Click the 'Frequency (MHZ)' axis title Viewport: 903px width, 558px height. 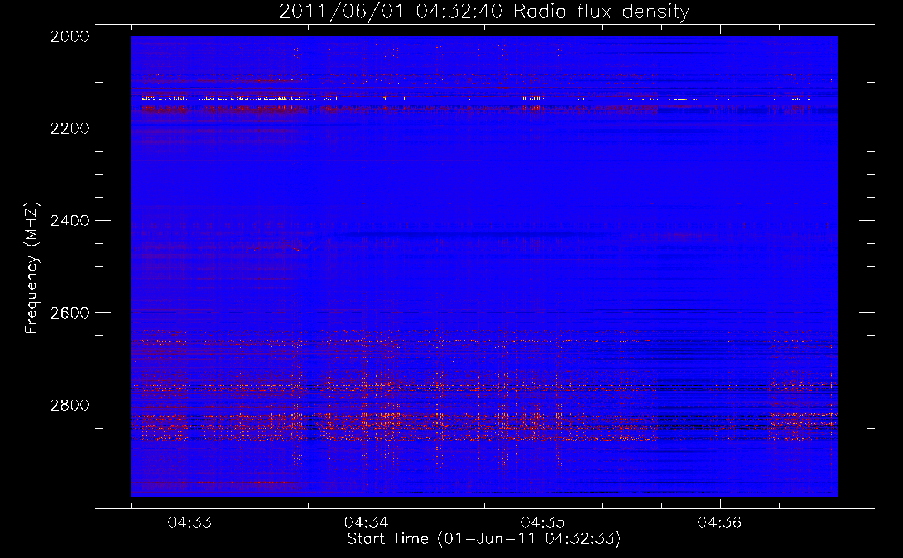32,268
